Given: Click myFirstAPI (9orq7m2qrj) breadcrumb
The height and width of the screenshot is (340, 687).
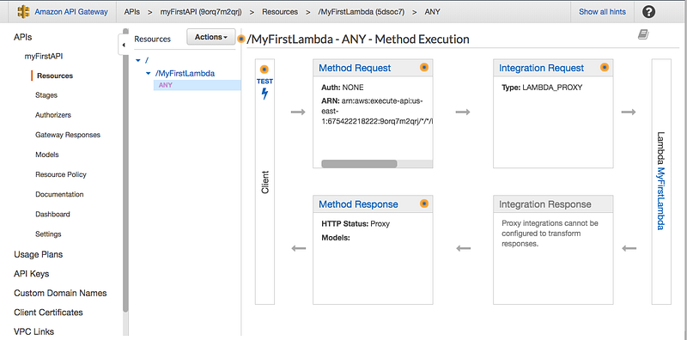Looking at the screenshot, I should [201, 12].
